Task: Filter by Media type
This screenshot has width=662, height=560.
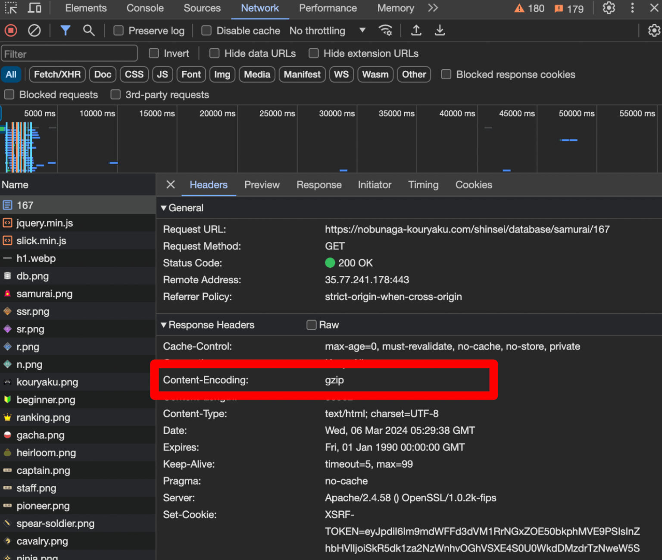Action: pyautogui.click(x=257, y=74)
